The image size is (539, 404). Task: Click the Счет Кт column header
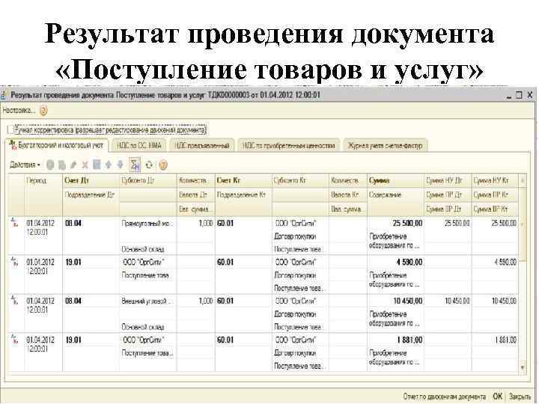point(243,181)
